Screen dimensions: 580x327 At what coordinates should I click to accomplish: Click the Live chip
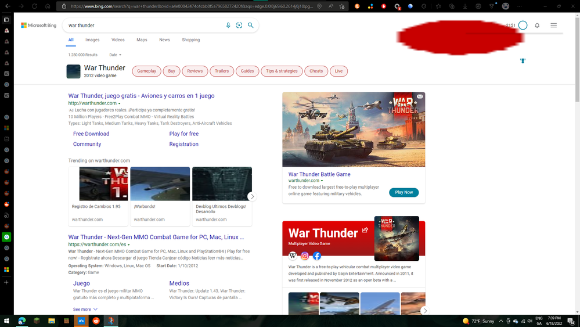pos(339,71)
